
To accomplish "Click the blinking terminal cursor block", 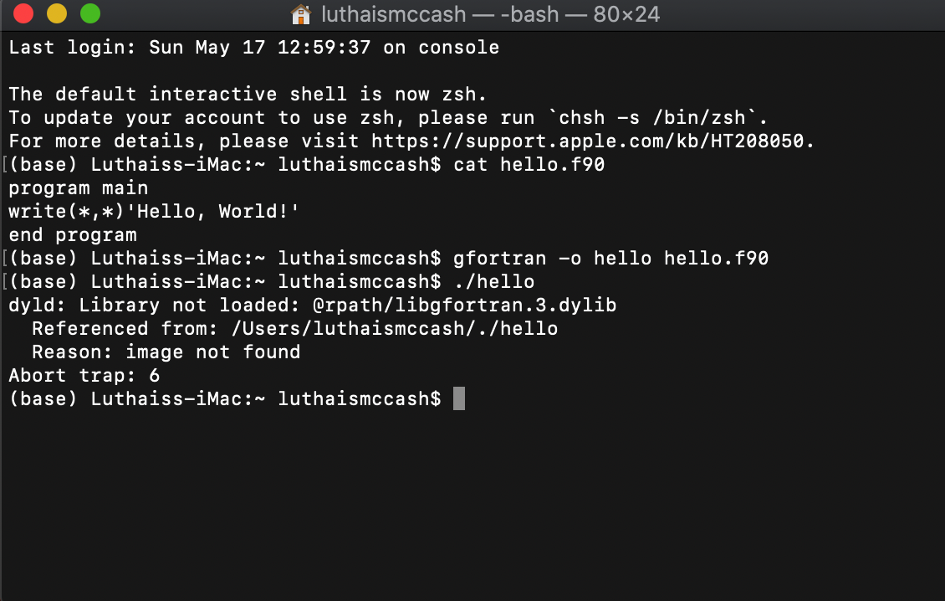I will pyautogui.click(x=458, y=399).
